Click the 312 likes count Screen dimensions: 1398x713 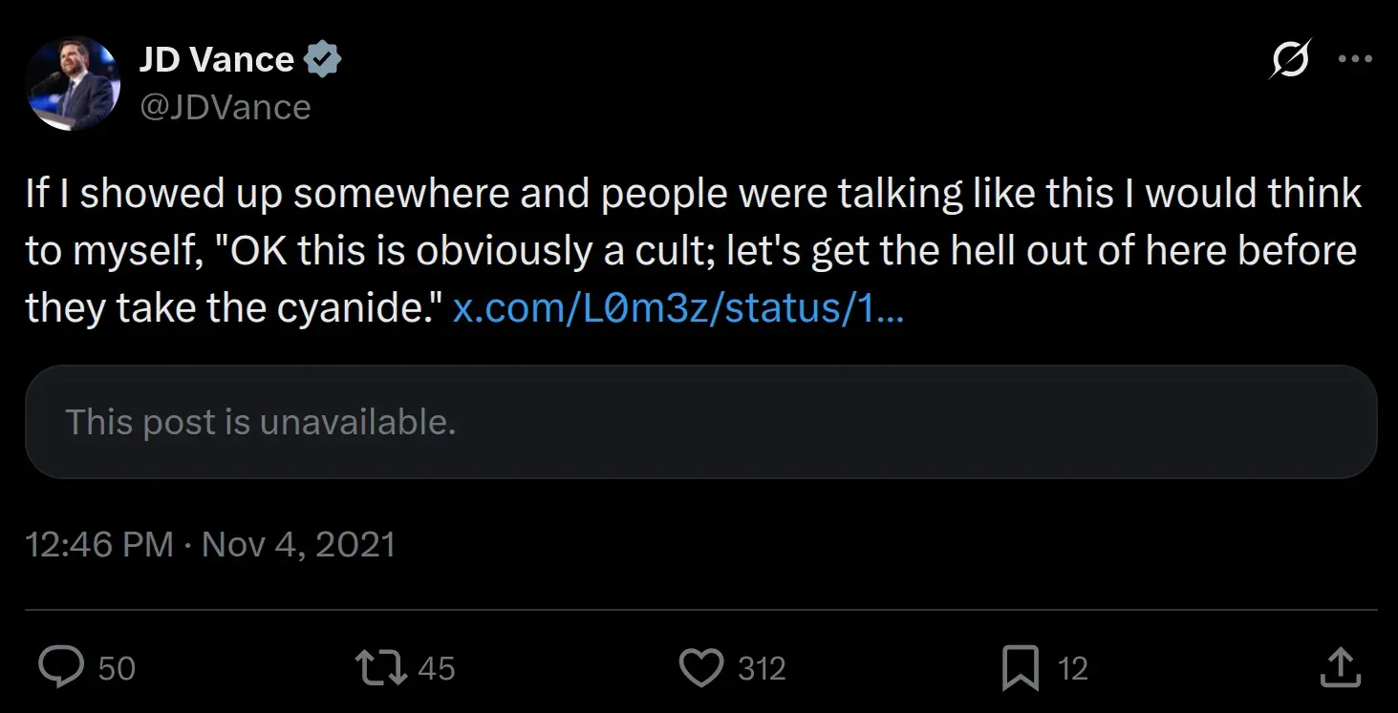(762, 668)
